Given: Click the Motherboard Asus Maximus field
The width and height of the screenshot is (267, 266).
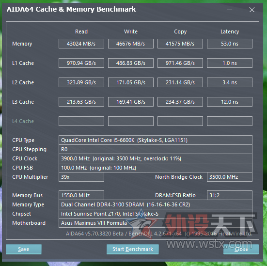Looking at the screenshot, I should pyautogui.click(x=156, y=223).
